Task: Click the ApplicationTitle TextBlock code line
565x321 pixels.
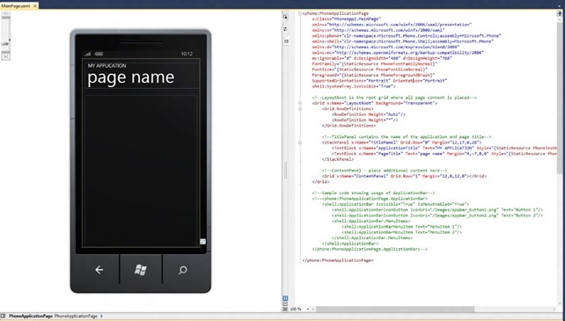Action: pyautogui.click(x=444, y=148)
